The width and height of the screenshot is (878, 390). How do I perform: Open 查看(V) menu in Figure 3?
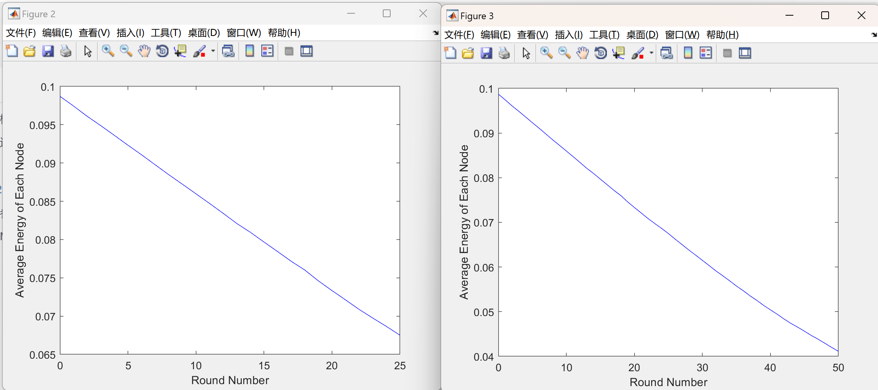[x=532, y=35]
